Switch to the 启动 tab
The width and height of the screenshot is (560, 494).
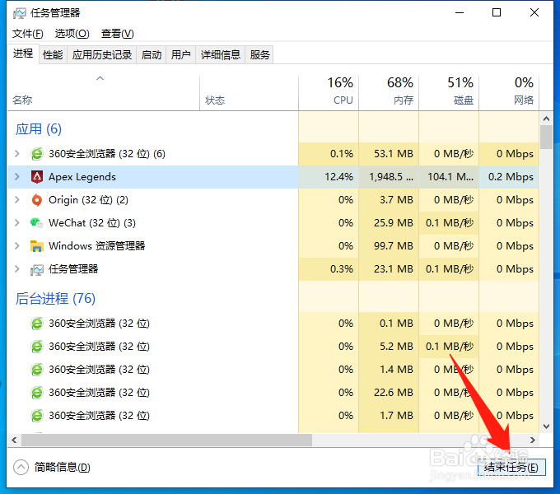tap(152, 55)
